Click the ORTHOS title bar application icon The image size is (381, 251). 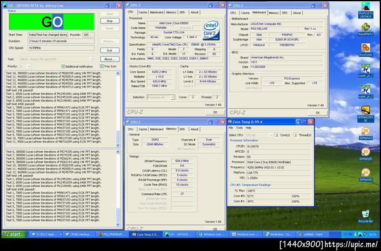coord(5,5)
